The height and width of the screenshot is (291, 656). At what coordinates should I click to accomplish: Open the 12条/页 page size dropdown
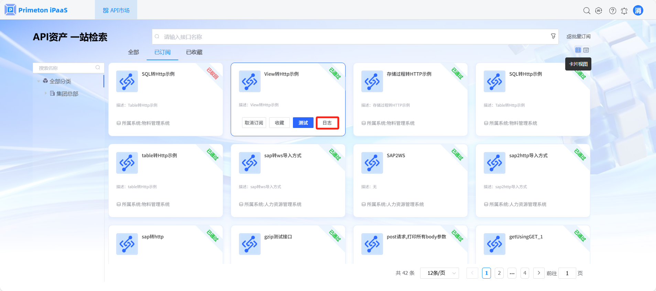[439, 273]
